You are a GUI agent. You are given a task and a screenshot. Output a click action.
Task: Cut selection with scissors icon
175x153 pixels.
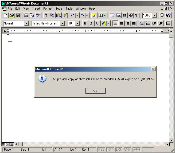pos(46,15)
